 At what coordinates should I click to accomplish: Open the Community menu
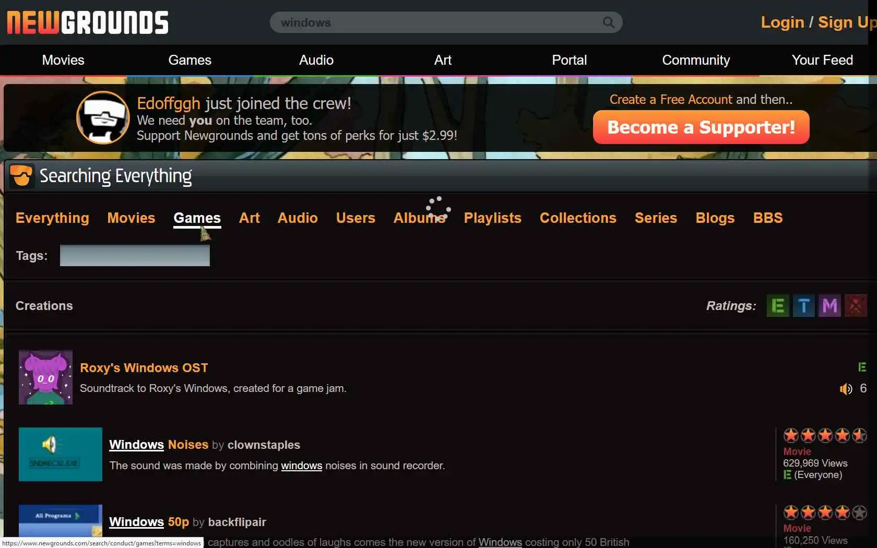[696, 60]
